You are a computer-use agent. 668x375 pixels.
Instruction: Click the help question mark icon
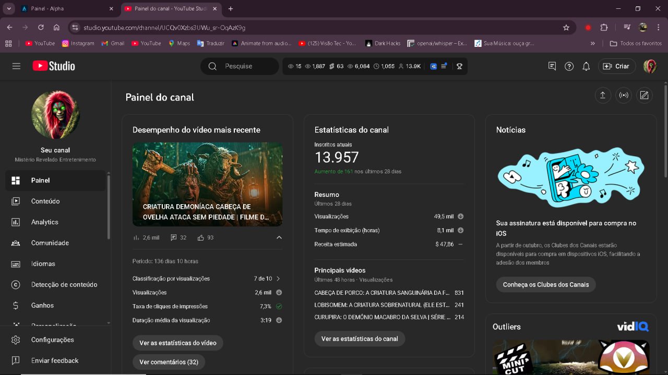[x=569, y=66]
